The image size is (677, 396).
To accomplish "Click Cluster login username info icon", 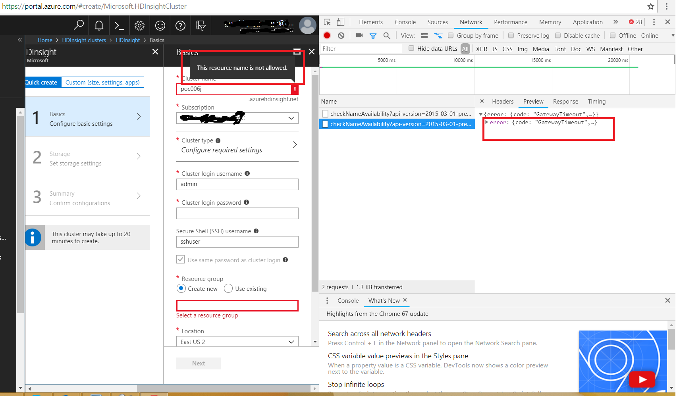I will pyautogui.click(x=247, y=173).
